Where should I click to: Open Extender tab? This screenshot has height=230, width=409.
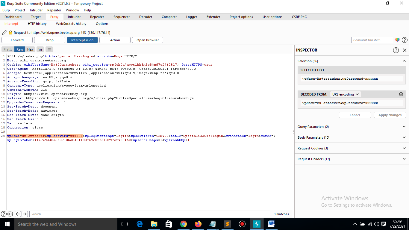(213, 17)
